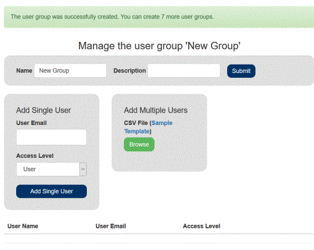The width and height of the screenshot is (314, 250).
Task: Click the group Name input field
Action: tap(70, 71)
